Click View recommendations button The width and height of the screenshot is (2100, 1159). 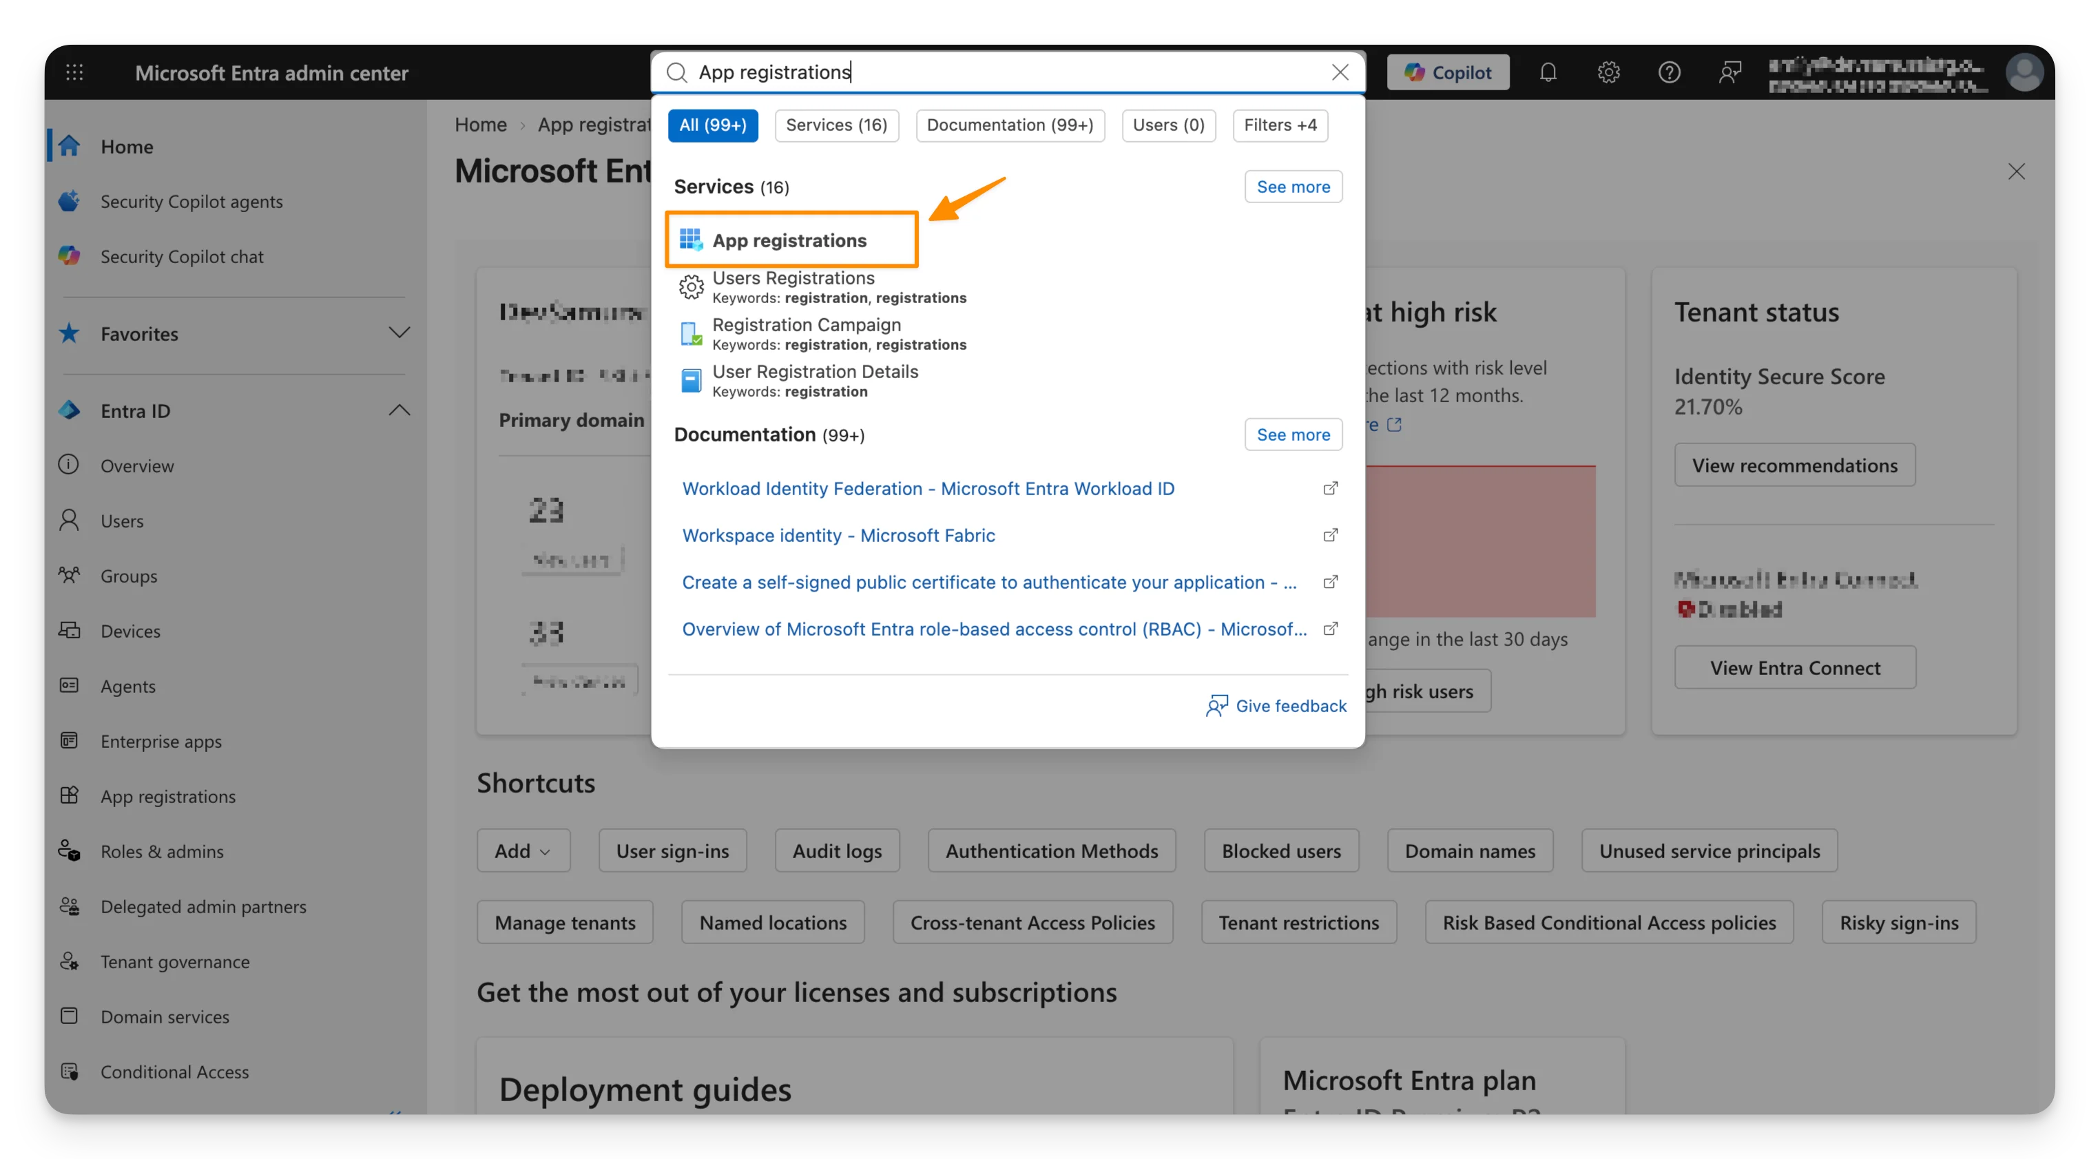(1794, 465)
